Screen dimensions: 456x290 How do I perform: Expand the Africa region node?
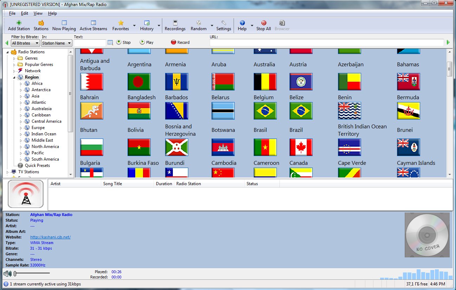tap(21, 83)
